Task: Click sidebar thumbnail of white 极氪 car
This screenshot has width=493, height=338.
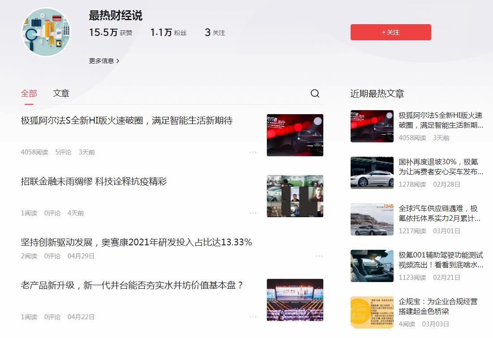Action: (x=372, y=173)
